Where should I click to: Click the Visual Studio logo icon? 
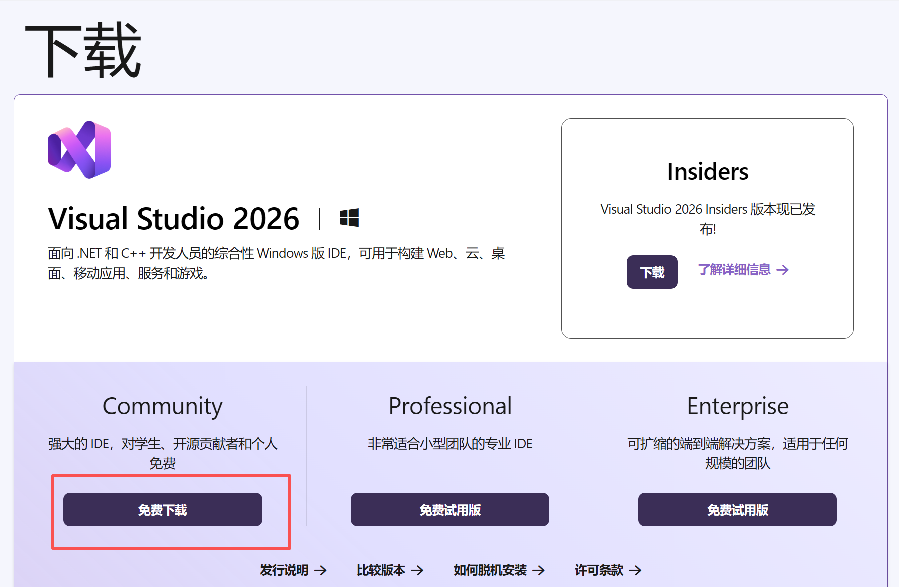click(x=79, y=149)
